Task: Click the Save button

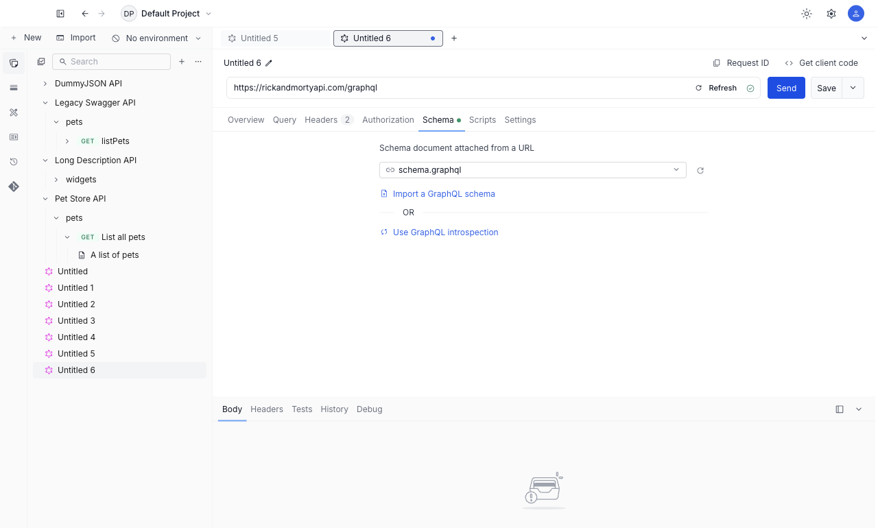Action: 827,88
